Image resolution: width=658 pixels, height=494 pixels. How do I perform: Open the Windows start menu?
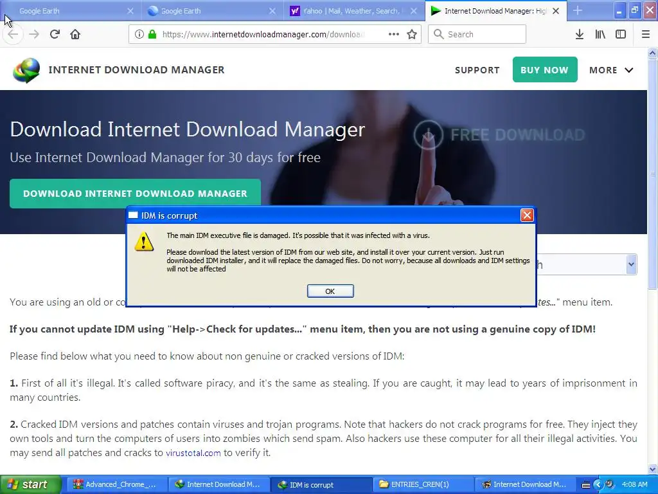point(31,485)
